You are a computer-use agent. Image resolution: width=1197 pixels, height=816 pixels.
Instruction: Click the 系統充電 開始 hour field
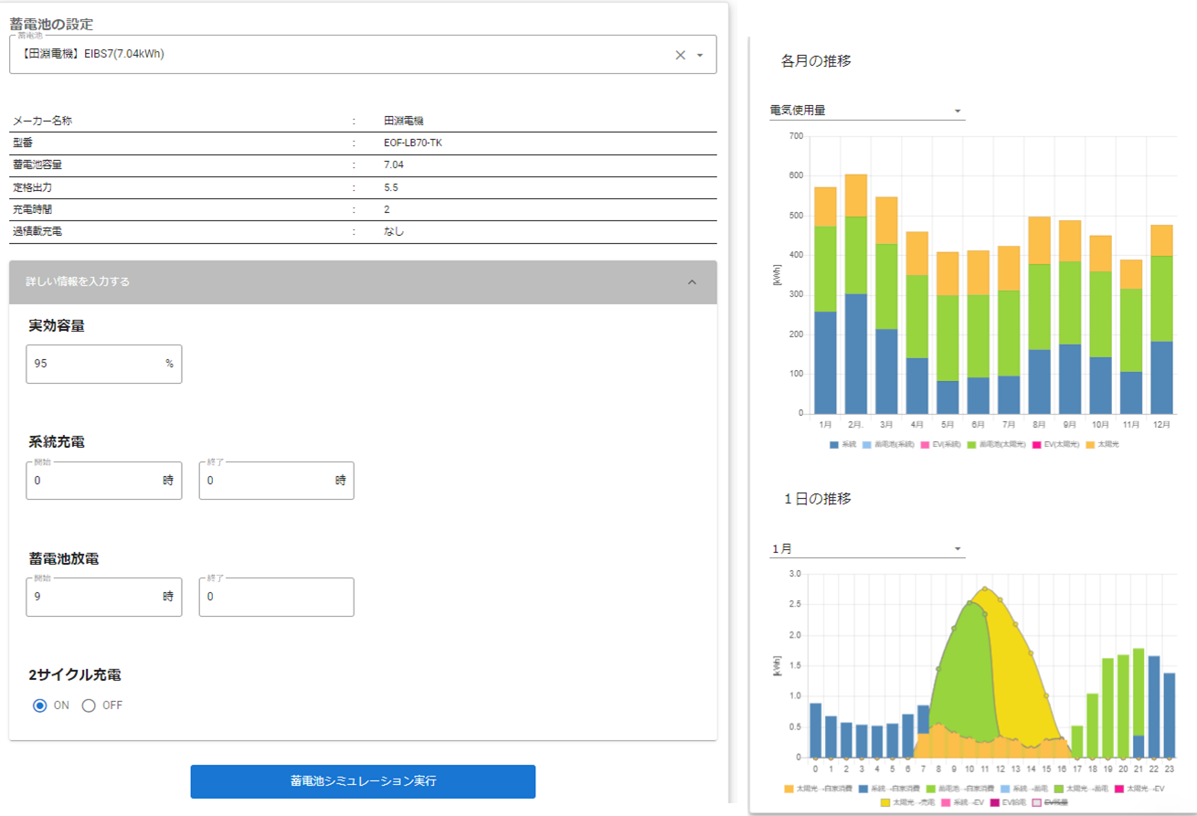click(x=104, y=481)
